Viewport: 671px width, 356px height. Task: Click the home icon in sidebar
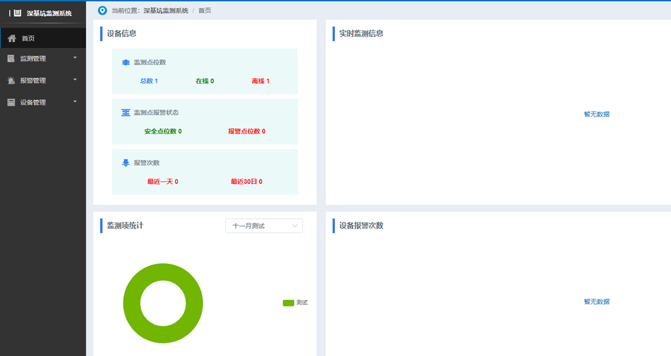(x=12, y=38)
